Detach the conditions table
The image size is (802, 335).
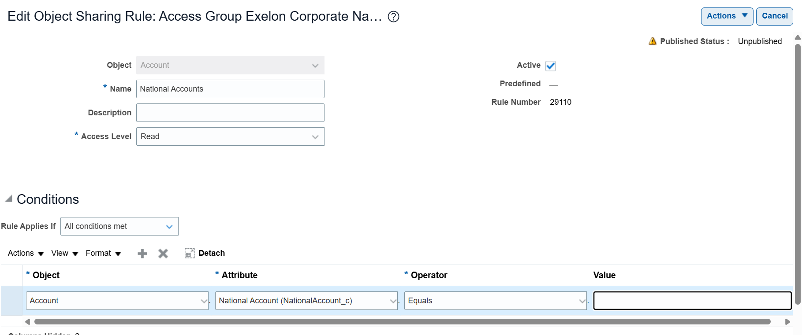click(205, 253)
